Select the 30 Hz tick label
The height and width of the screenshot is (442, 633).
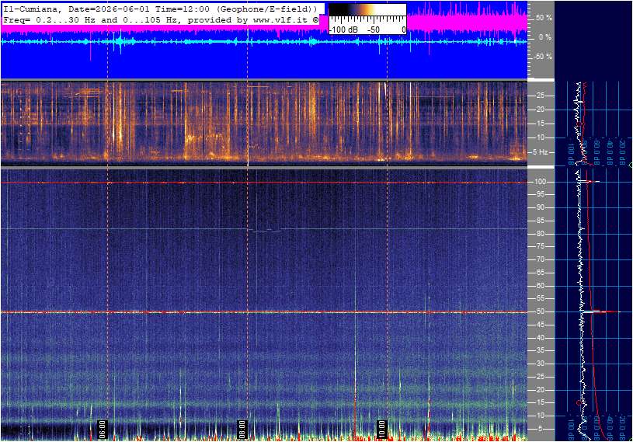[x=540, y=364]
